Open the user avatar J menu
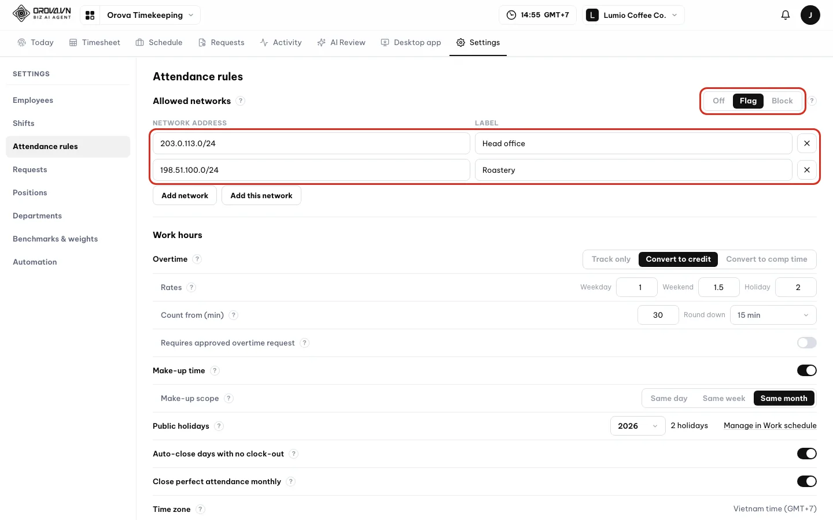The height and width of the screenshot is (520, 833). 810,15
